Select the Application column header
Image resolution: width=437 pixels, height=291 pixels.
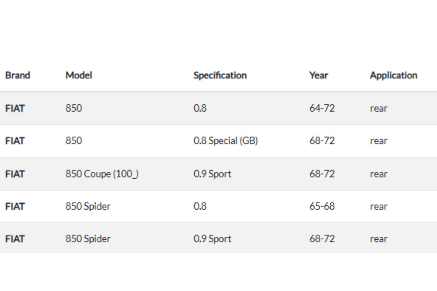[393, 75]
